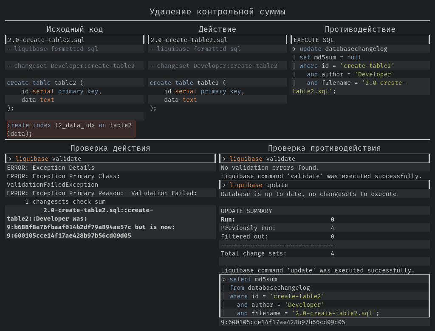
Task: Click the highlighted 'create index t2_data_idx' block
Action: 71,129
